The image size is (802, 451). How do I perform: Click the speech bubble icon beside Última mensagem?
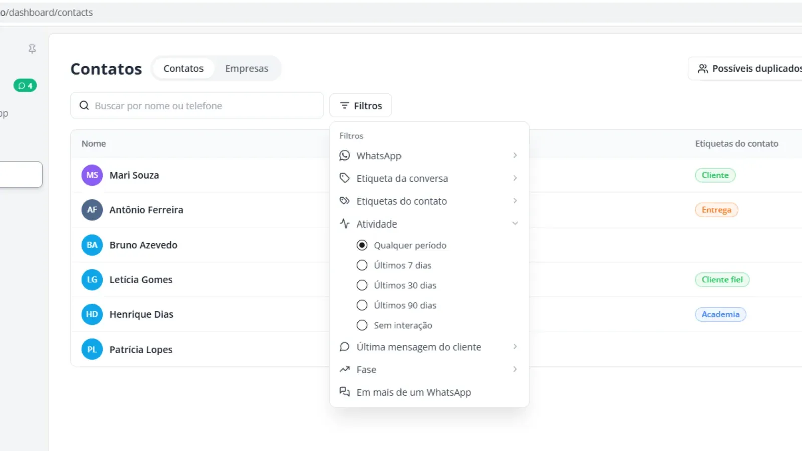[345, 347]
